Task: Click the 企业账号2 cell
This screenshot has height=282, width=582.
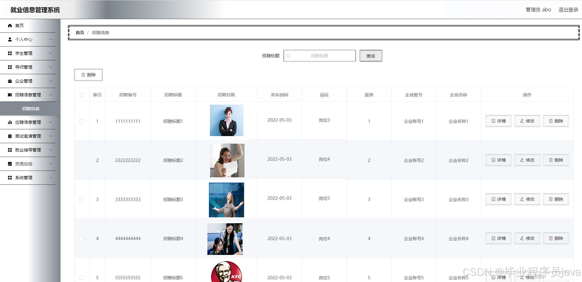Action: [414, 160]
